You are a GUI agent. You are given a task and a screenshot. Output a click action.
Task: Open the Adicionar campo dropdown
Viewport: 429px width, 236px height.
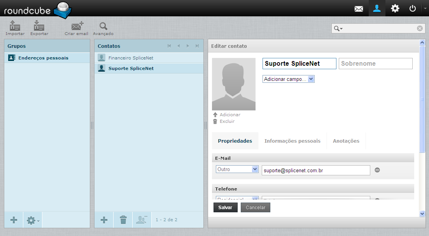coord(288,79)
